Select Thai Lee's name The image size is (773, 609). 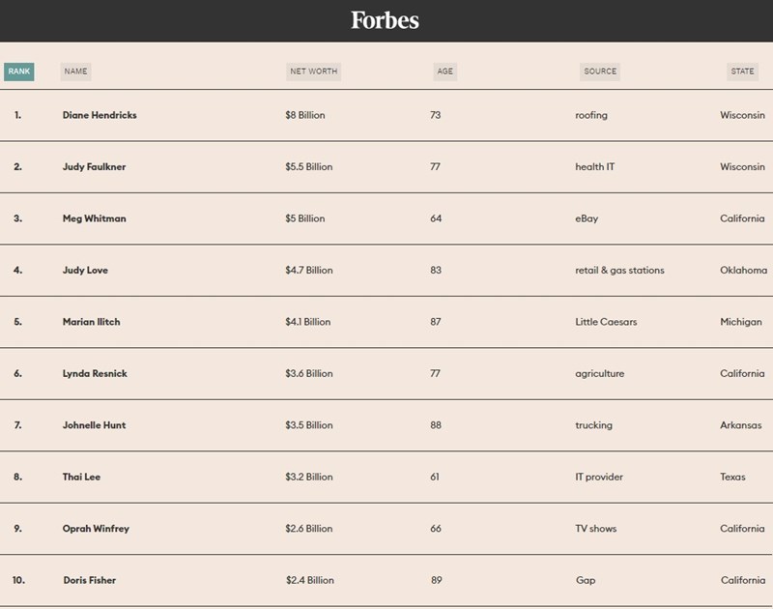coord(81,477)
